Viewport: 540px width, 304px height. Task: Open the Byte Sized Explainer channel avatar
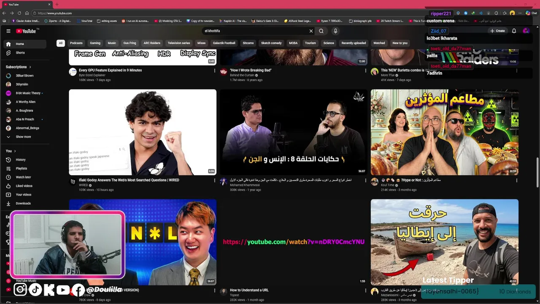(x=73, y=72)
